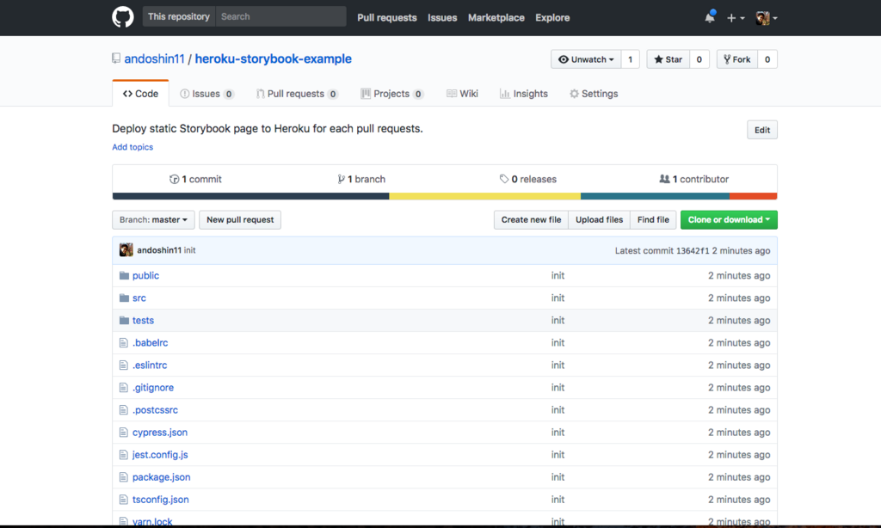Go to Explore
Image resolution: width=881 pixels, height=528 pixels.
(552, 18)
